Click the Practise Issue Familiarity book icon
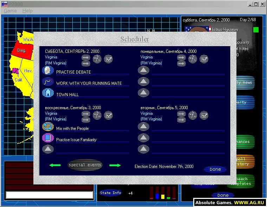This screenshot has height=207, width=267. pyautogui.click(x=48, y=138)
